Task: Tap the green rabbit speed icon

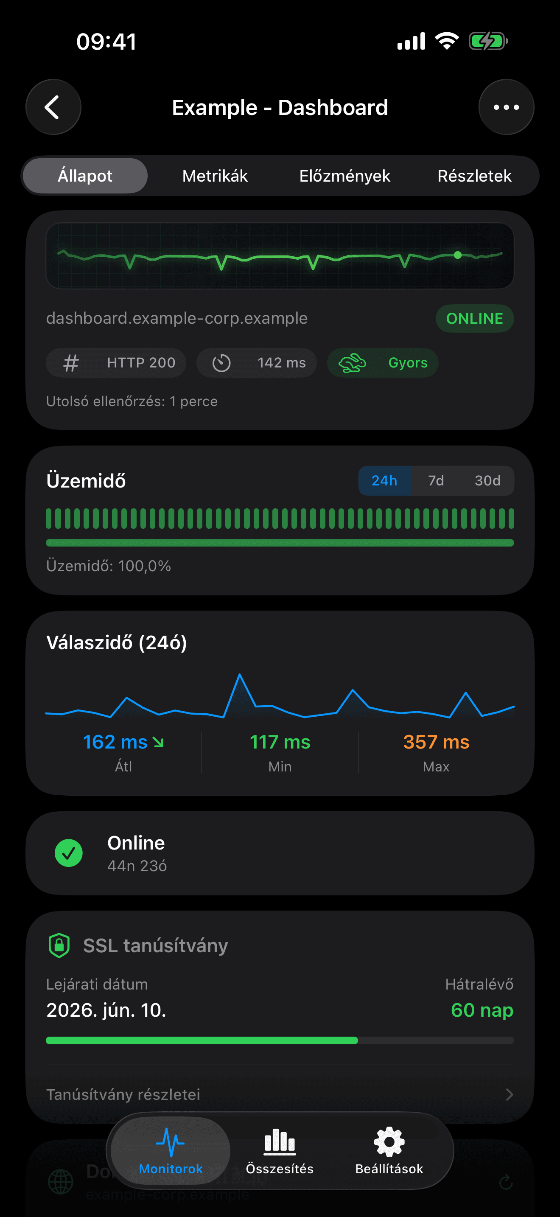Action: click(352, 363)
